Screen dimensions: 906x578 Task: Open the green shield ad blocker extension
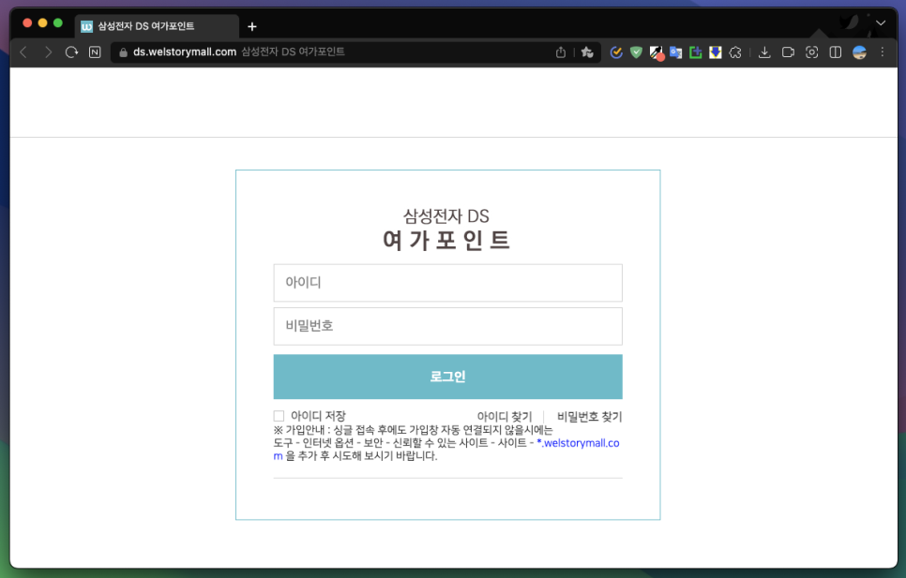(636, 52)
